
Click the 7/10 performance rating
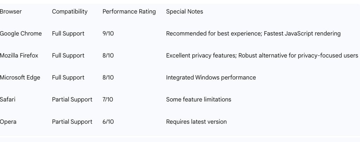pos(108,99)
